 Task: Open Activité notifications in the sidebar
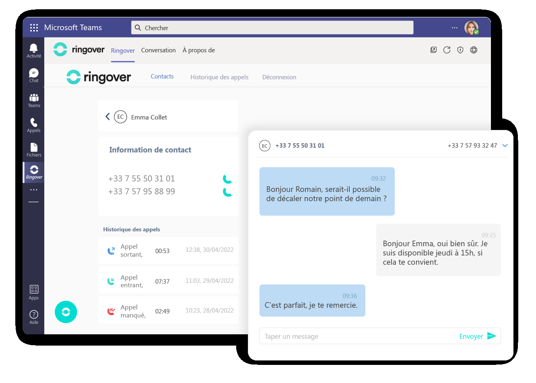[x=34, y=51]
